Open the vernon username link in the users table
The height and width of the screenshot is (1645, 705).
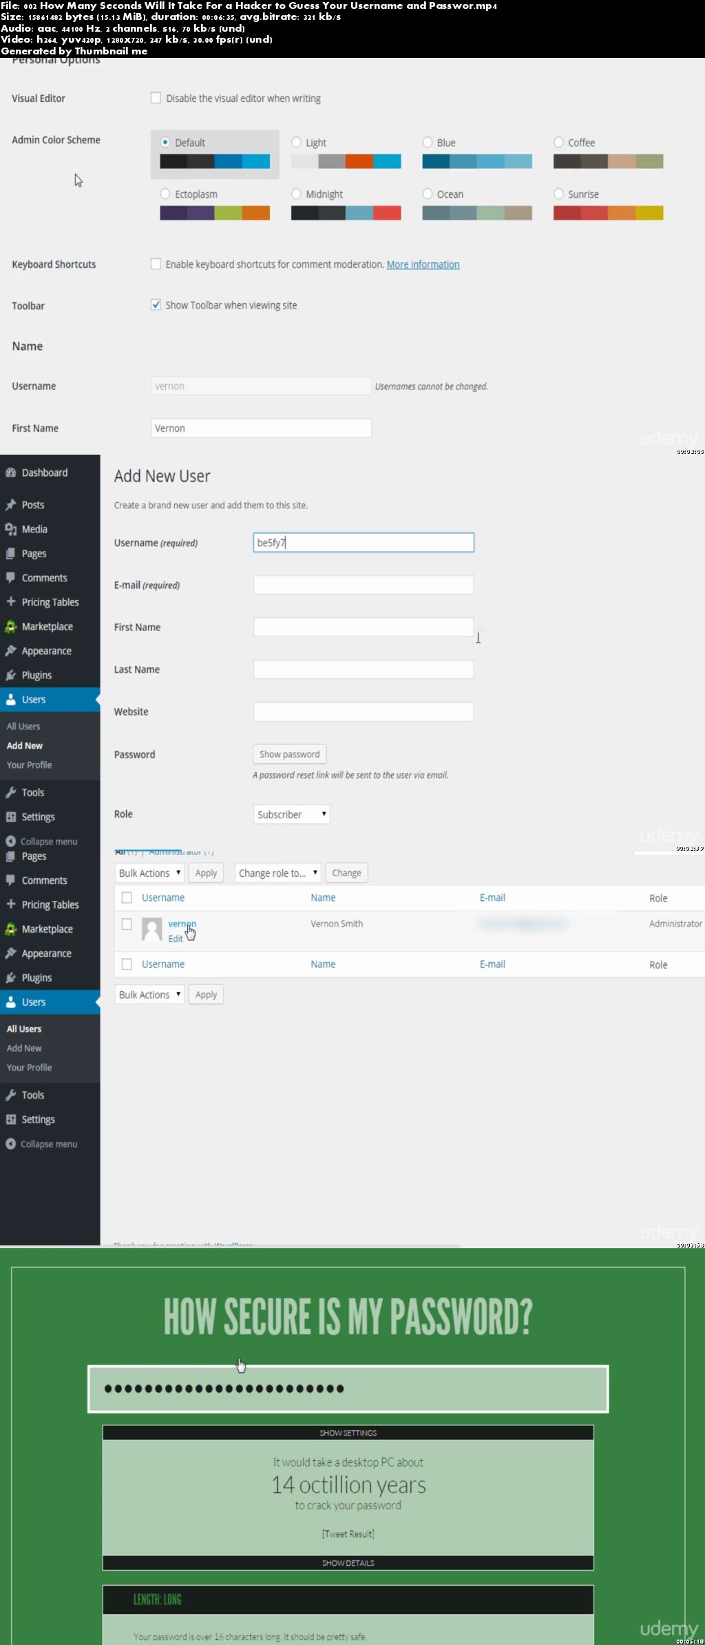point(182,924)
